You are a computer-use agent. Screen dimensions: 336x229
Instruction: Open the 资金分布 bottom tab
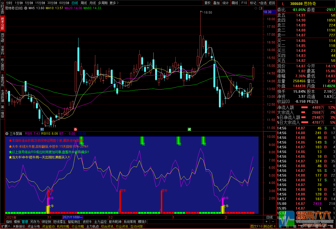click(x=34, y=226)
